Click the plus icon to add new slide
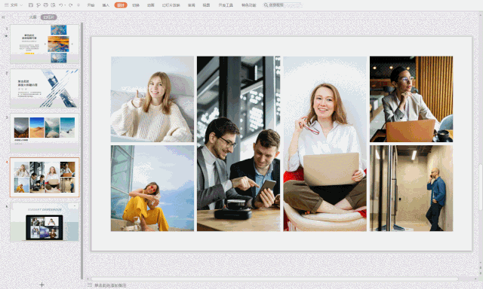The height and width of the screenshot is (289, 483). 42,284
